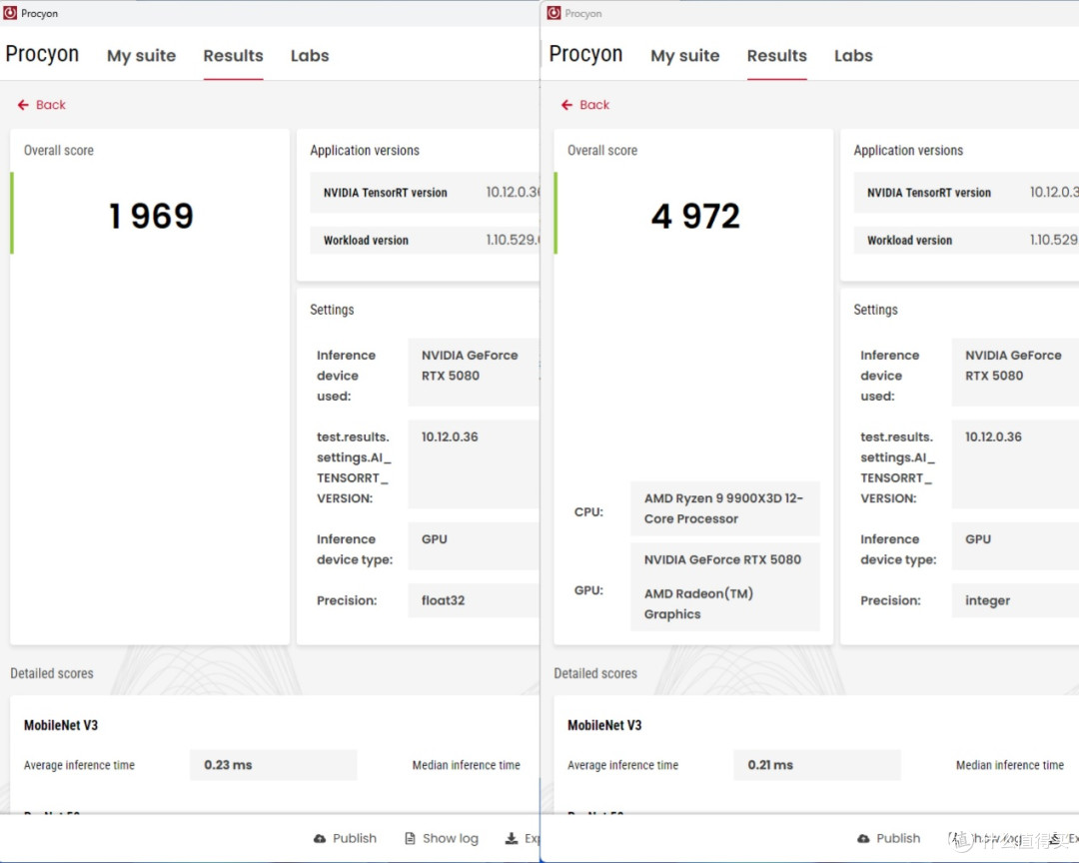This screenshot has width=1079, height=863.
Task: Click the large Procyon logo in the left window
Action: coord(42,54)
